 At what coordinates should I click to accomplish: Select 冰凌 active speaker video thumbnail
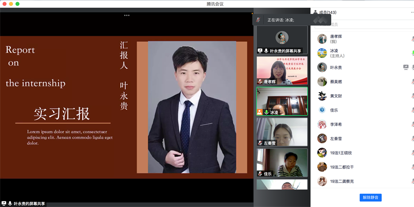282,101
